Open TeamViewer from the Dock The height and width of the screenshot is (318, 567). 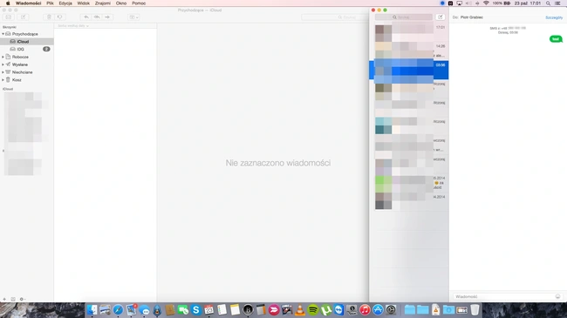338,309
